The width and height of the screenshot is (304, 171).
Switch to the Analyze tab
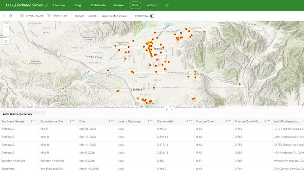click(x=119, y=5)
